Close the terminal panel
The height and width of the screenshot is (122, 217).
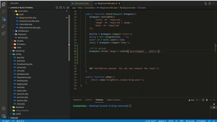click(x=214, y=100)
